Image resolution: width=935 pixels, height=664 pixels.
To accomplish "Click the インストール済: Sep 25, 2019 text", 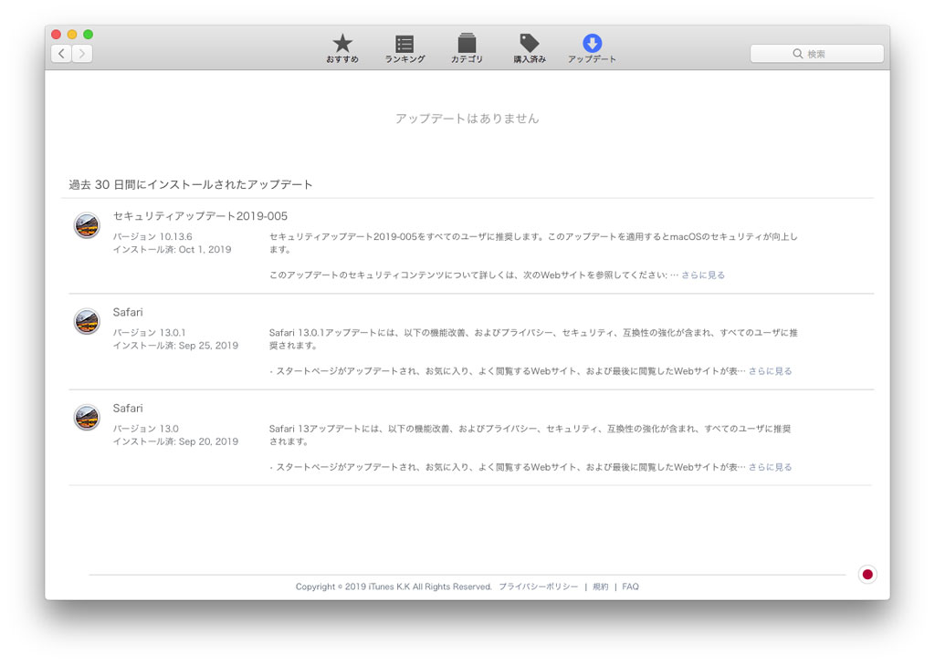I will coord(175,346).
